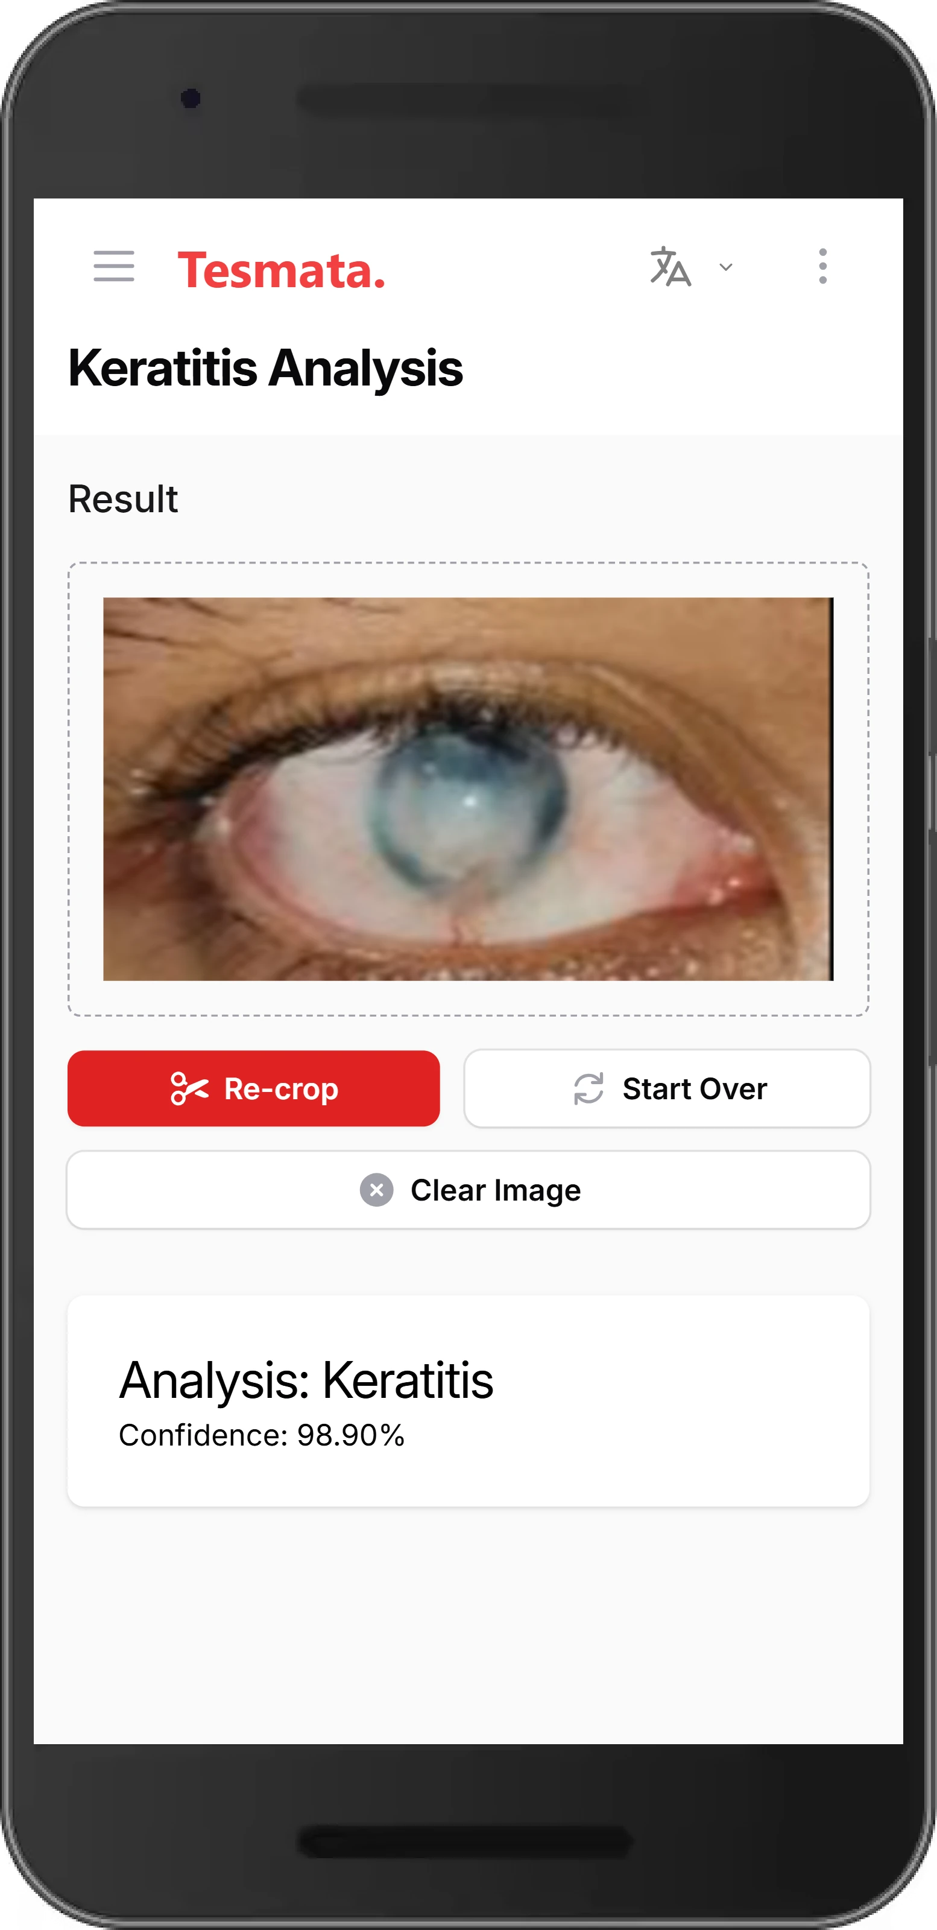The width and height of the screenshot is (937, 1930).
Task: Tap the Analysis: Keratitis result text
Action: click(x=306, y=1380)
